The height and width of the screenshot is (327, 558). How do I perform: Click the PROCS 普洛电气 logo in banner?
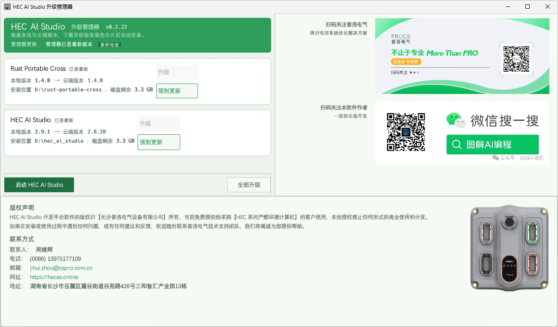click(x=400, y=39)
